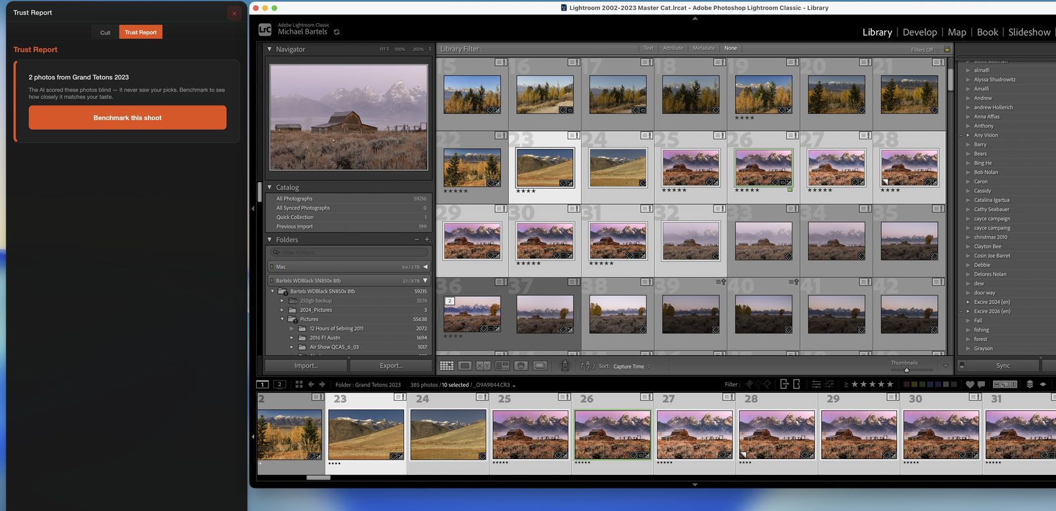This screenshot has width=1056, height=511.
Task: Collapse the Navigator panel
Action: point(269,49)
